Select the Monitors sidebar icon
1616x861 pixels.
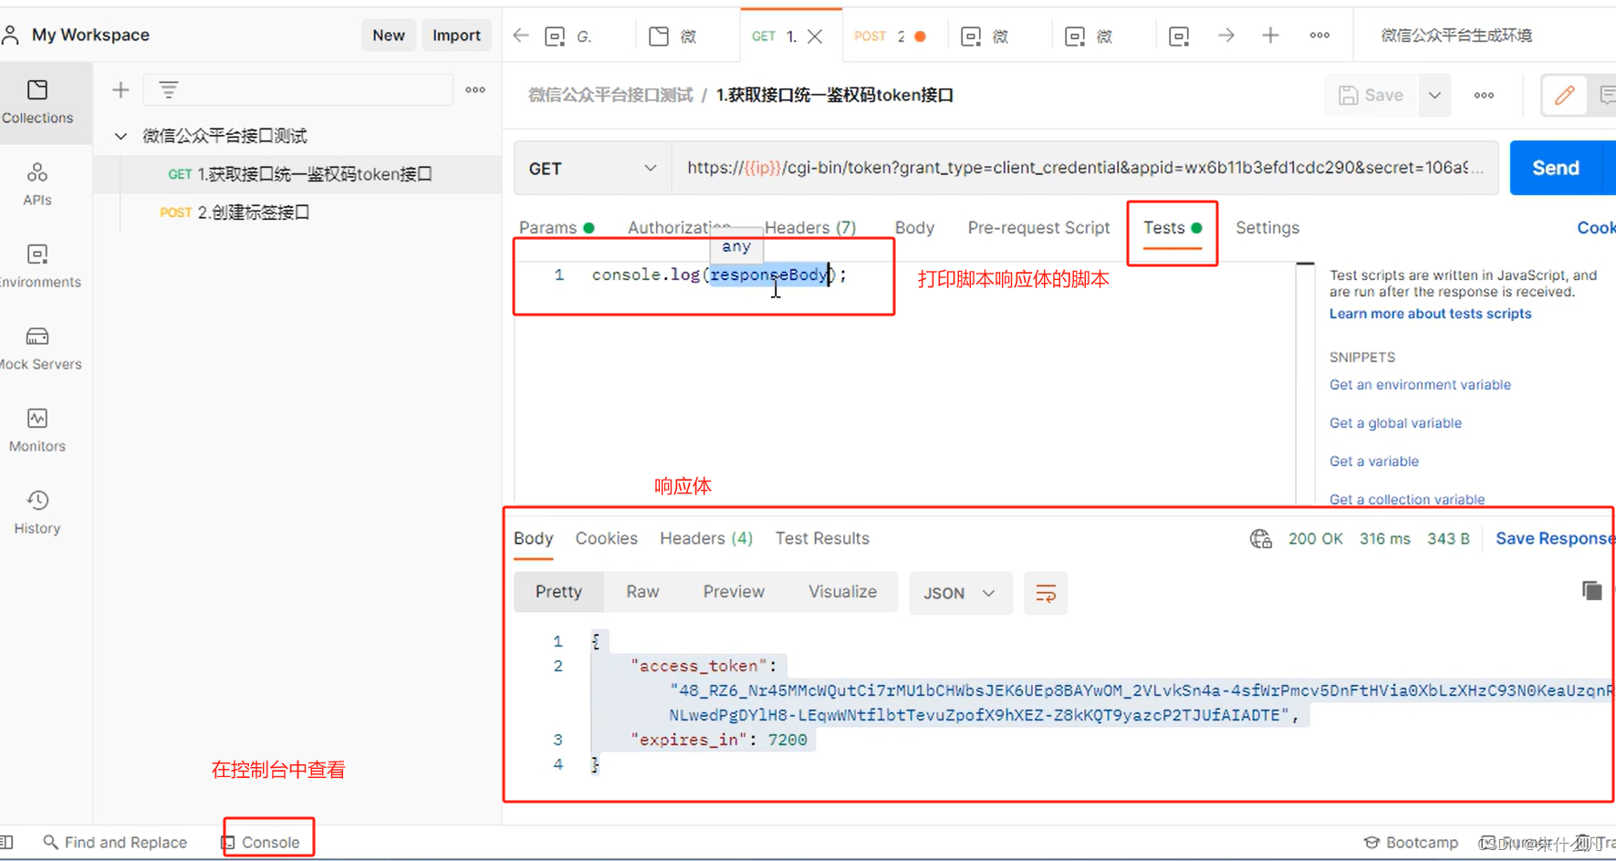(x=36, y=429)
